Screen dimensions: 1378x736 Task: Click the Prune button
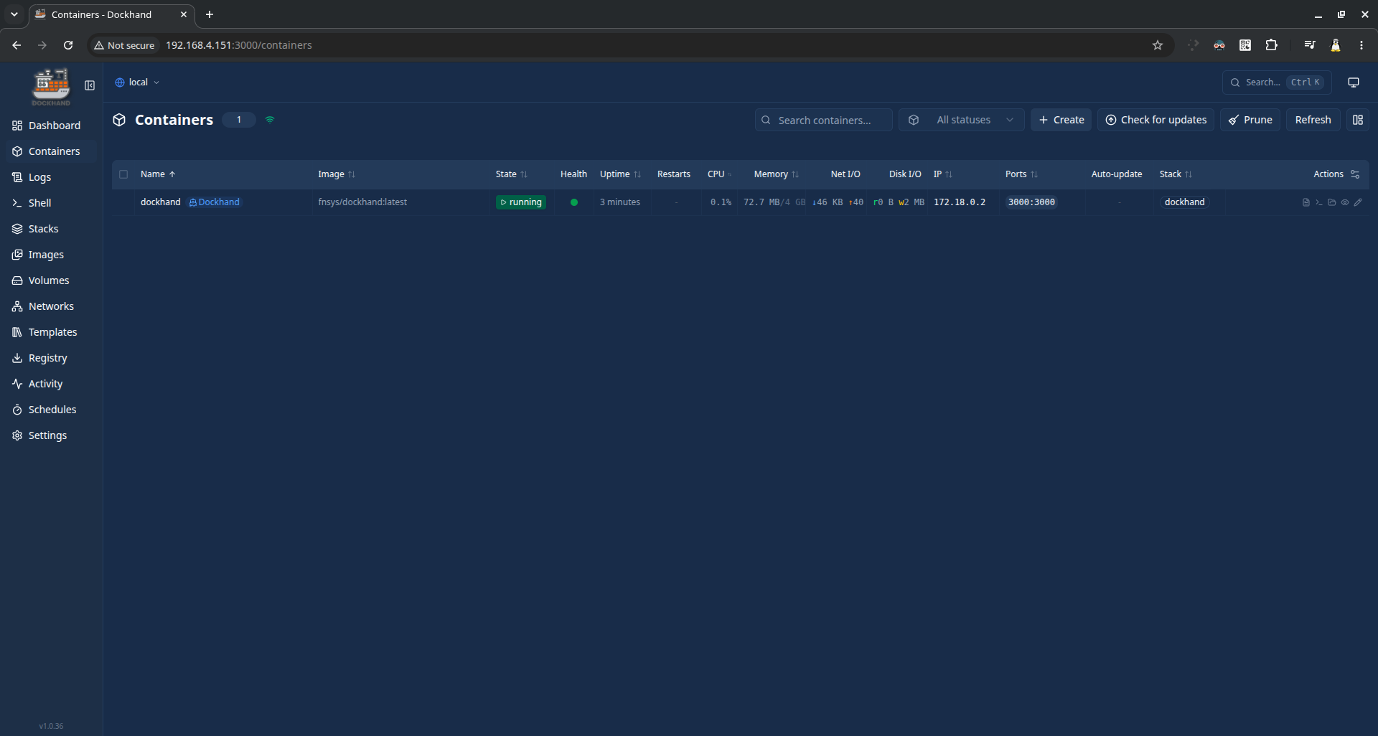[x=1250, y=120]
